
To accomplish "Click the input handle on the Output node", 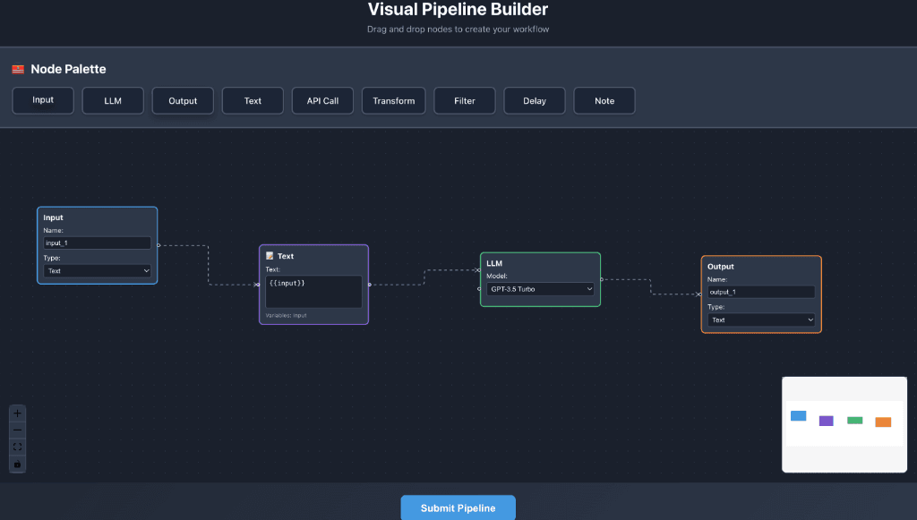I will tap(701, 294).
